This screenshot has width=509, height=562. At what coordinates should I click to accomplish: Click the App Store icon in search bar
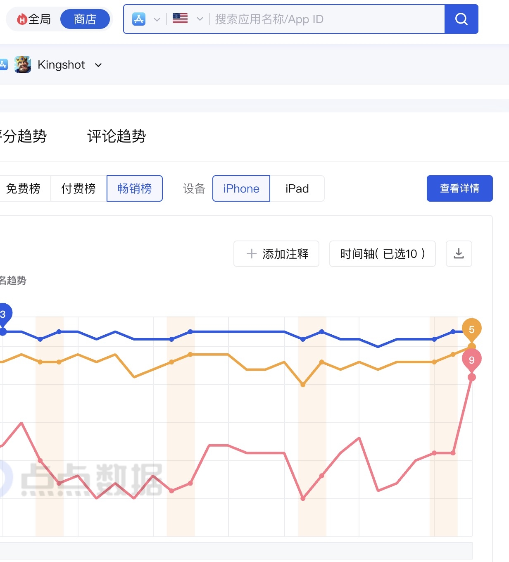tap(139, 19)
